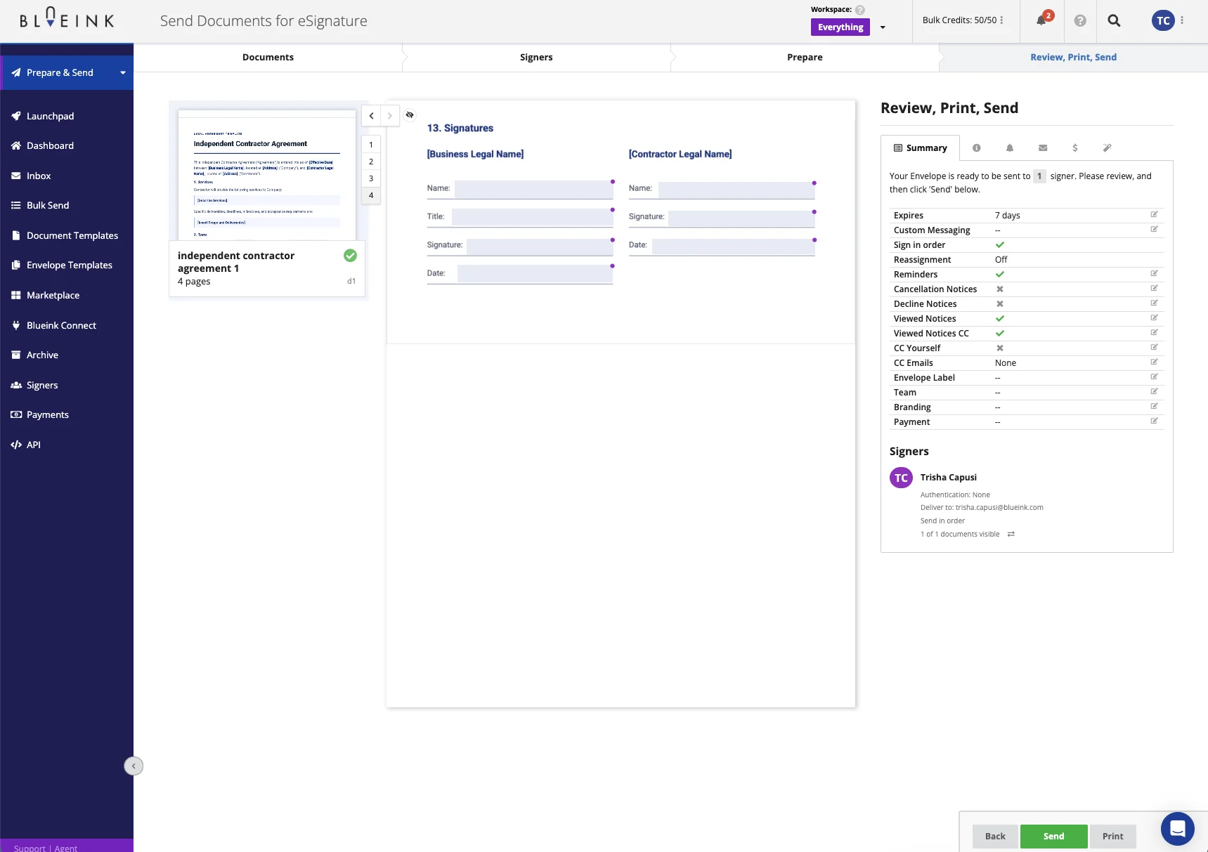Switch to the Signers step
The image size is (1208, 852).
pyautogui.click(x=536, y=58)
